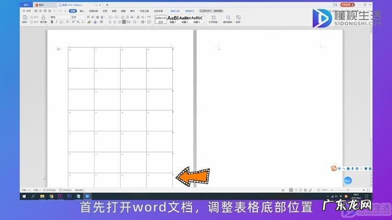This screenshot has width=392, height=220.
Task: Open the File menu
Action: click(27, 11)
